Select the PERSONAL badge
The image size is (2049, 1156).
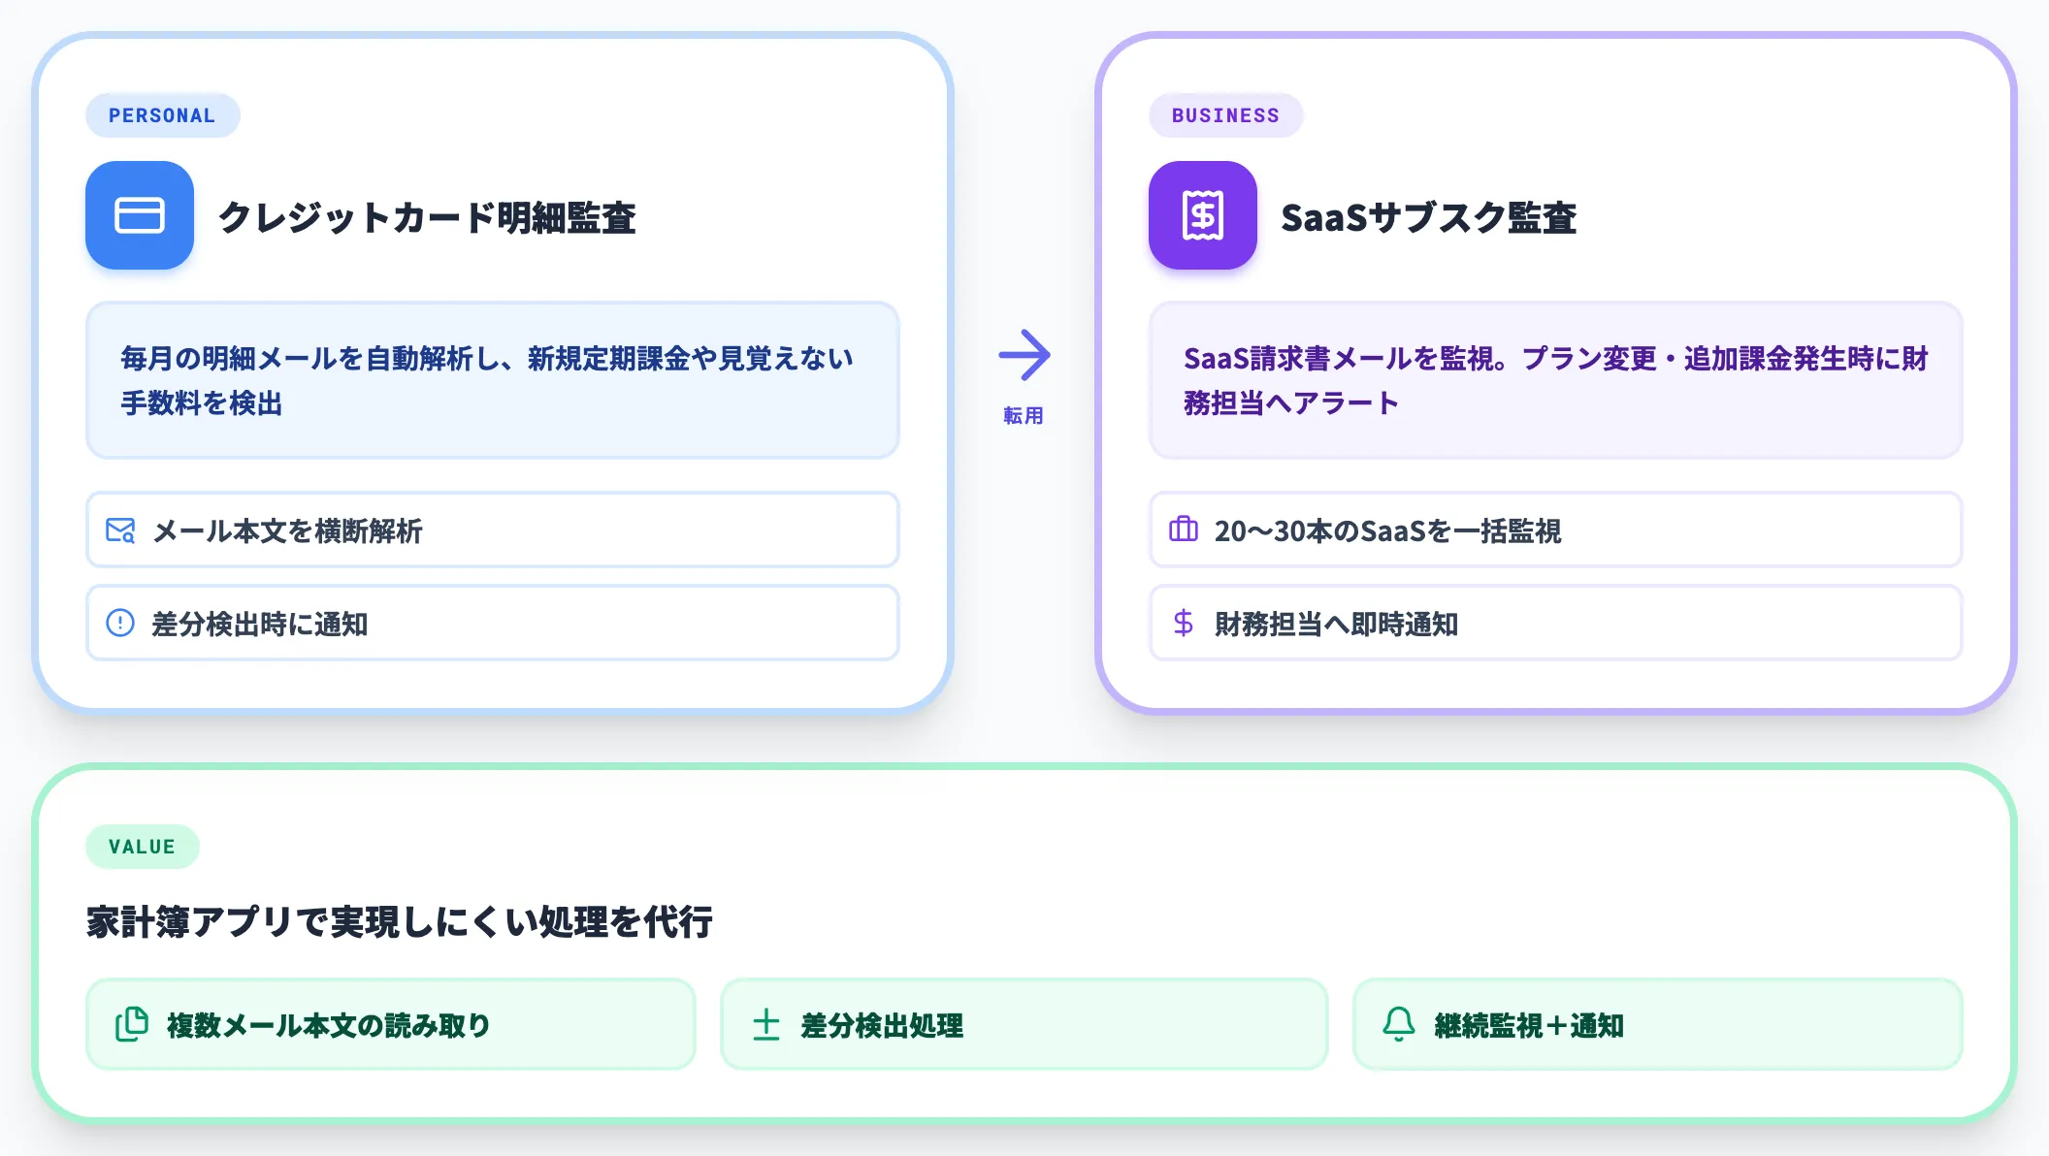tap(162, 115)
